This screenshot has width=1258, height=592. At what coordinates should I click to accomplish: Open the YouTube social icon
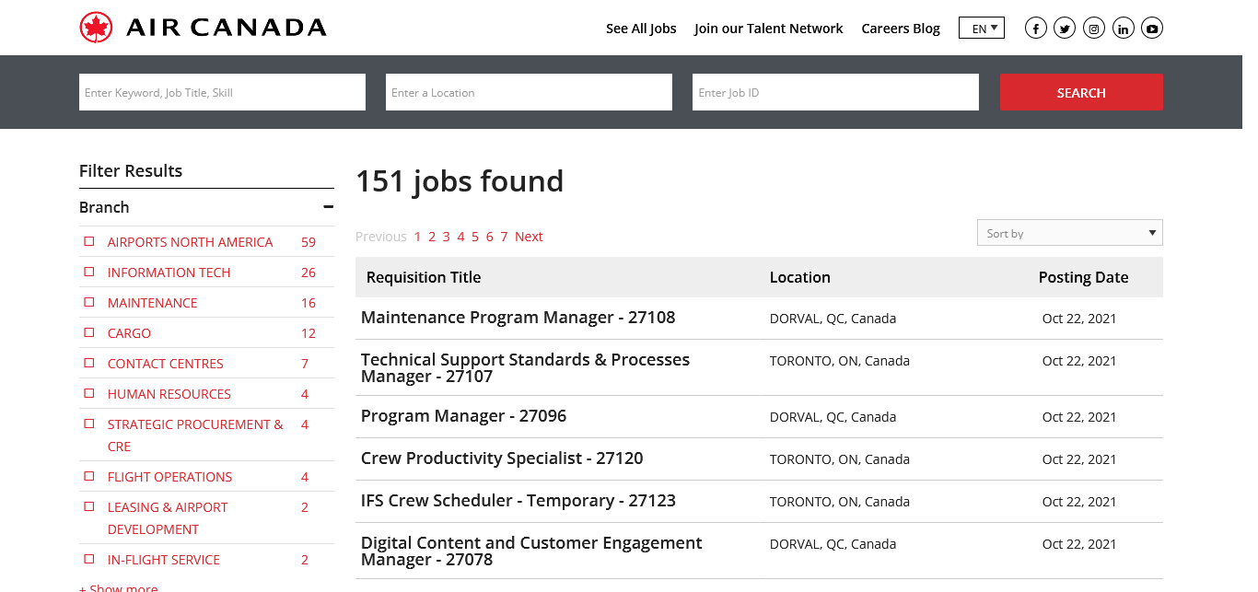click(1152, 29)
